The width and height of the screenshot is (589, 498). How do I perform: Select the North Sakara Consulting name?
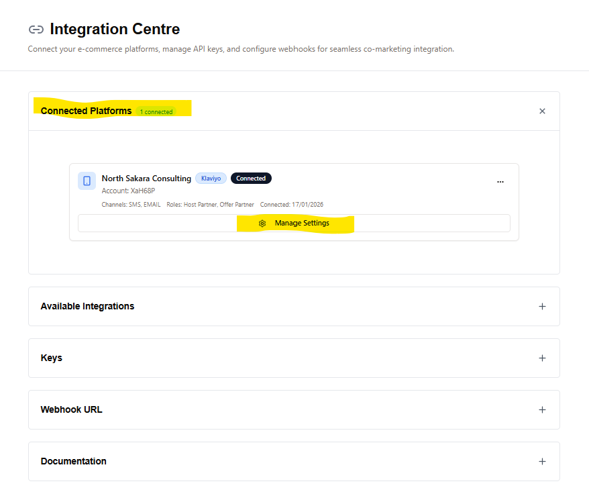pos(146,178)
